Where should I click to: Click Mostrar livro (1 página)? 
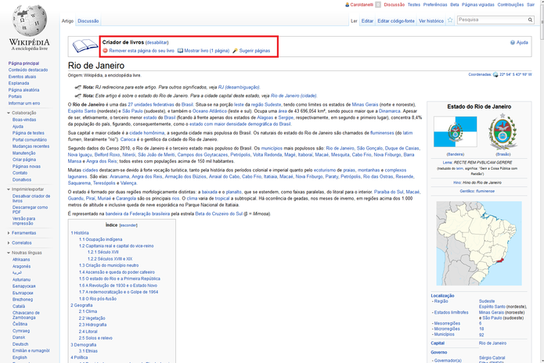[207, 51]
